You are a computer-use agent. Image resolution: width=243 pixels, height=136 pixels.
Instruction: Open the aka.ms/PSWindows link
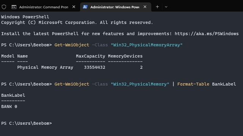coord(207,34)
